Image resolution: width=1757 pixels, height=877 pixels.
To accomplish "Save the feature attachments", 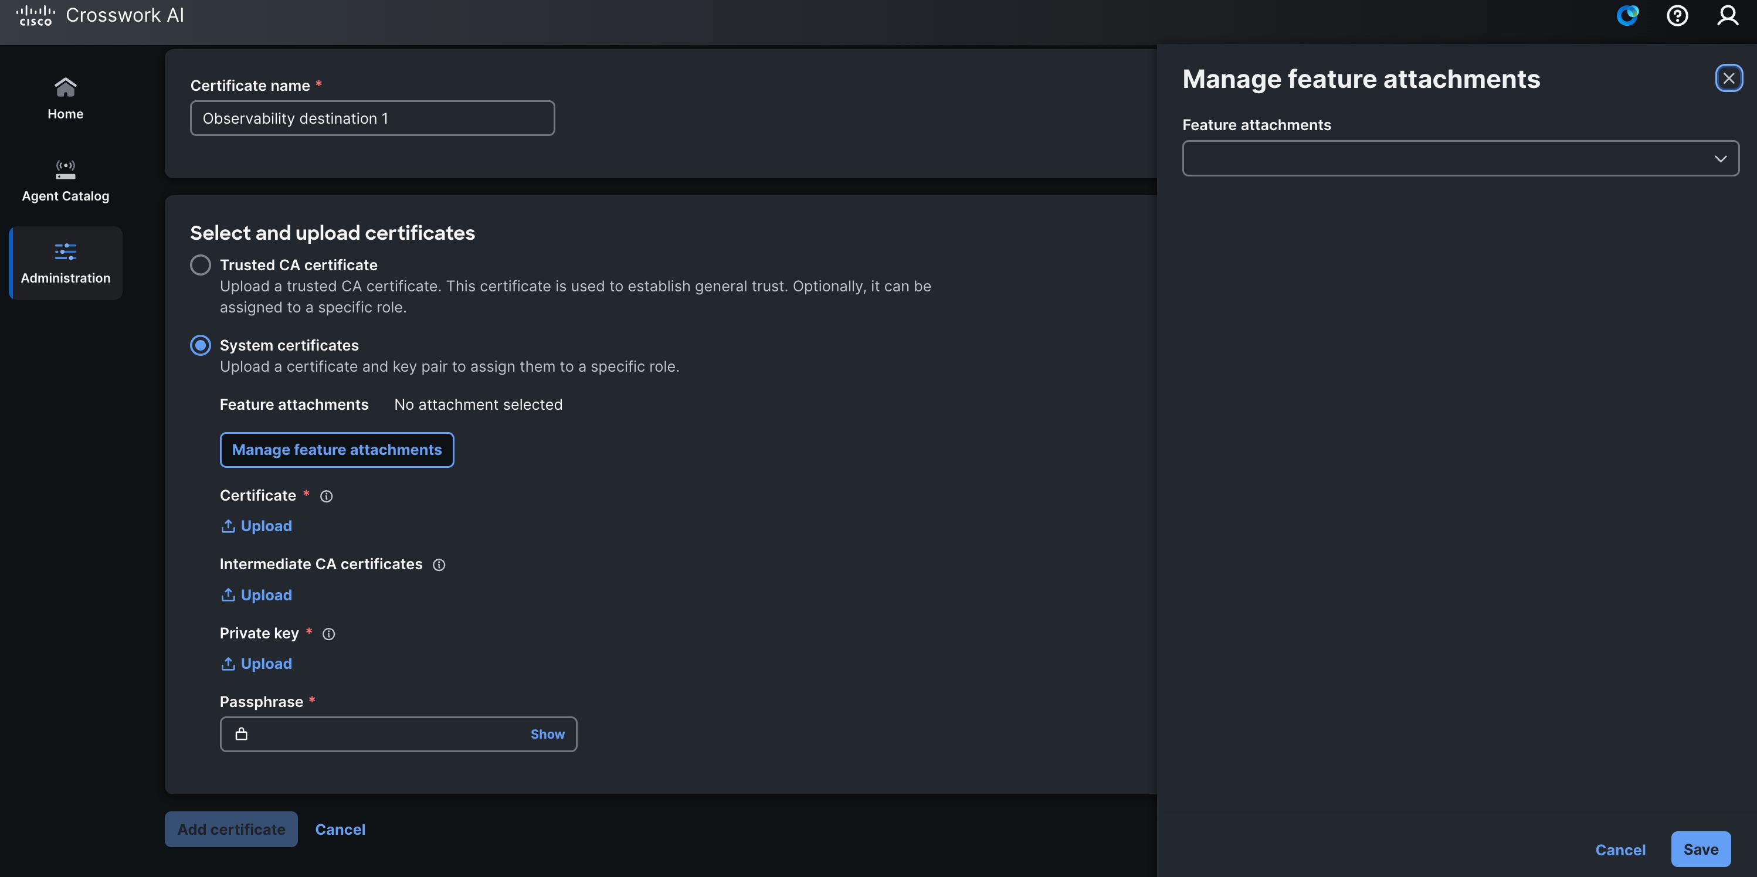I will [1701, 849].
